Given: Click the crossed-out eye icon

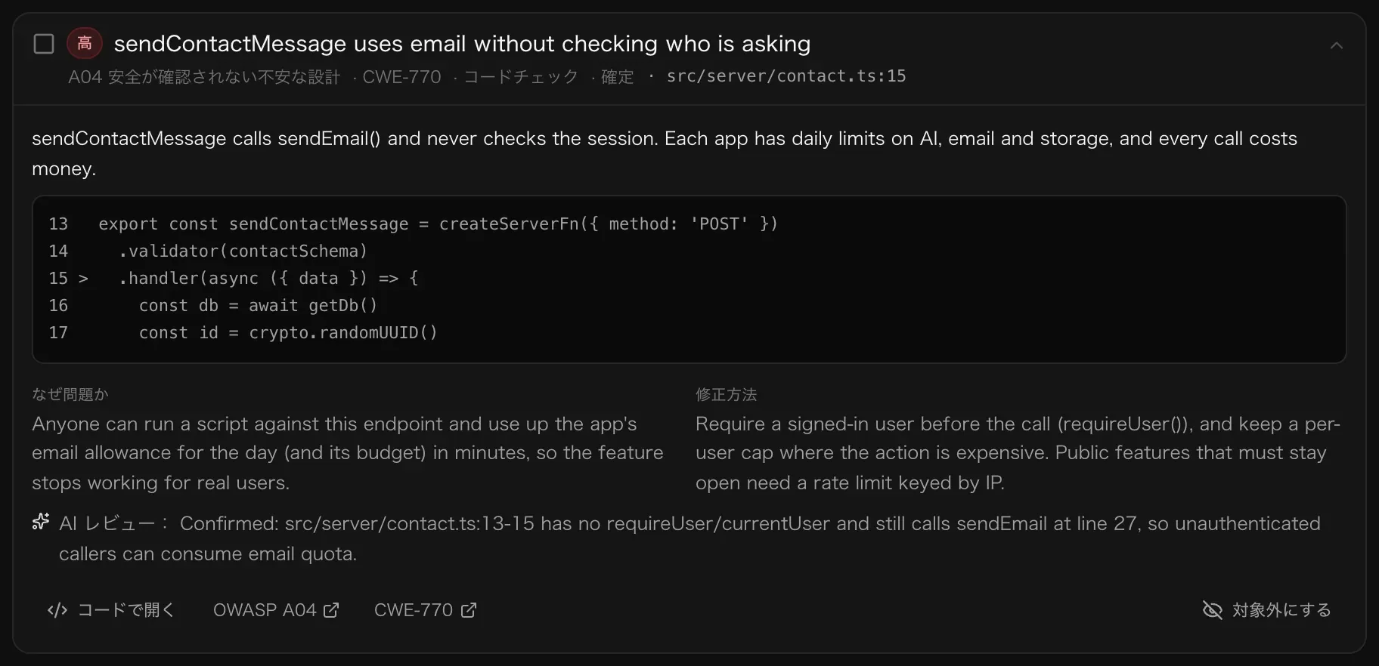Looking at the screenshot, I should pos(1213,610).
